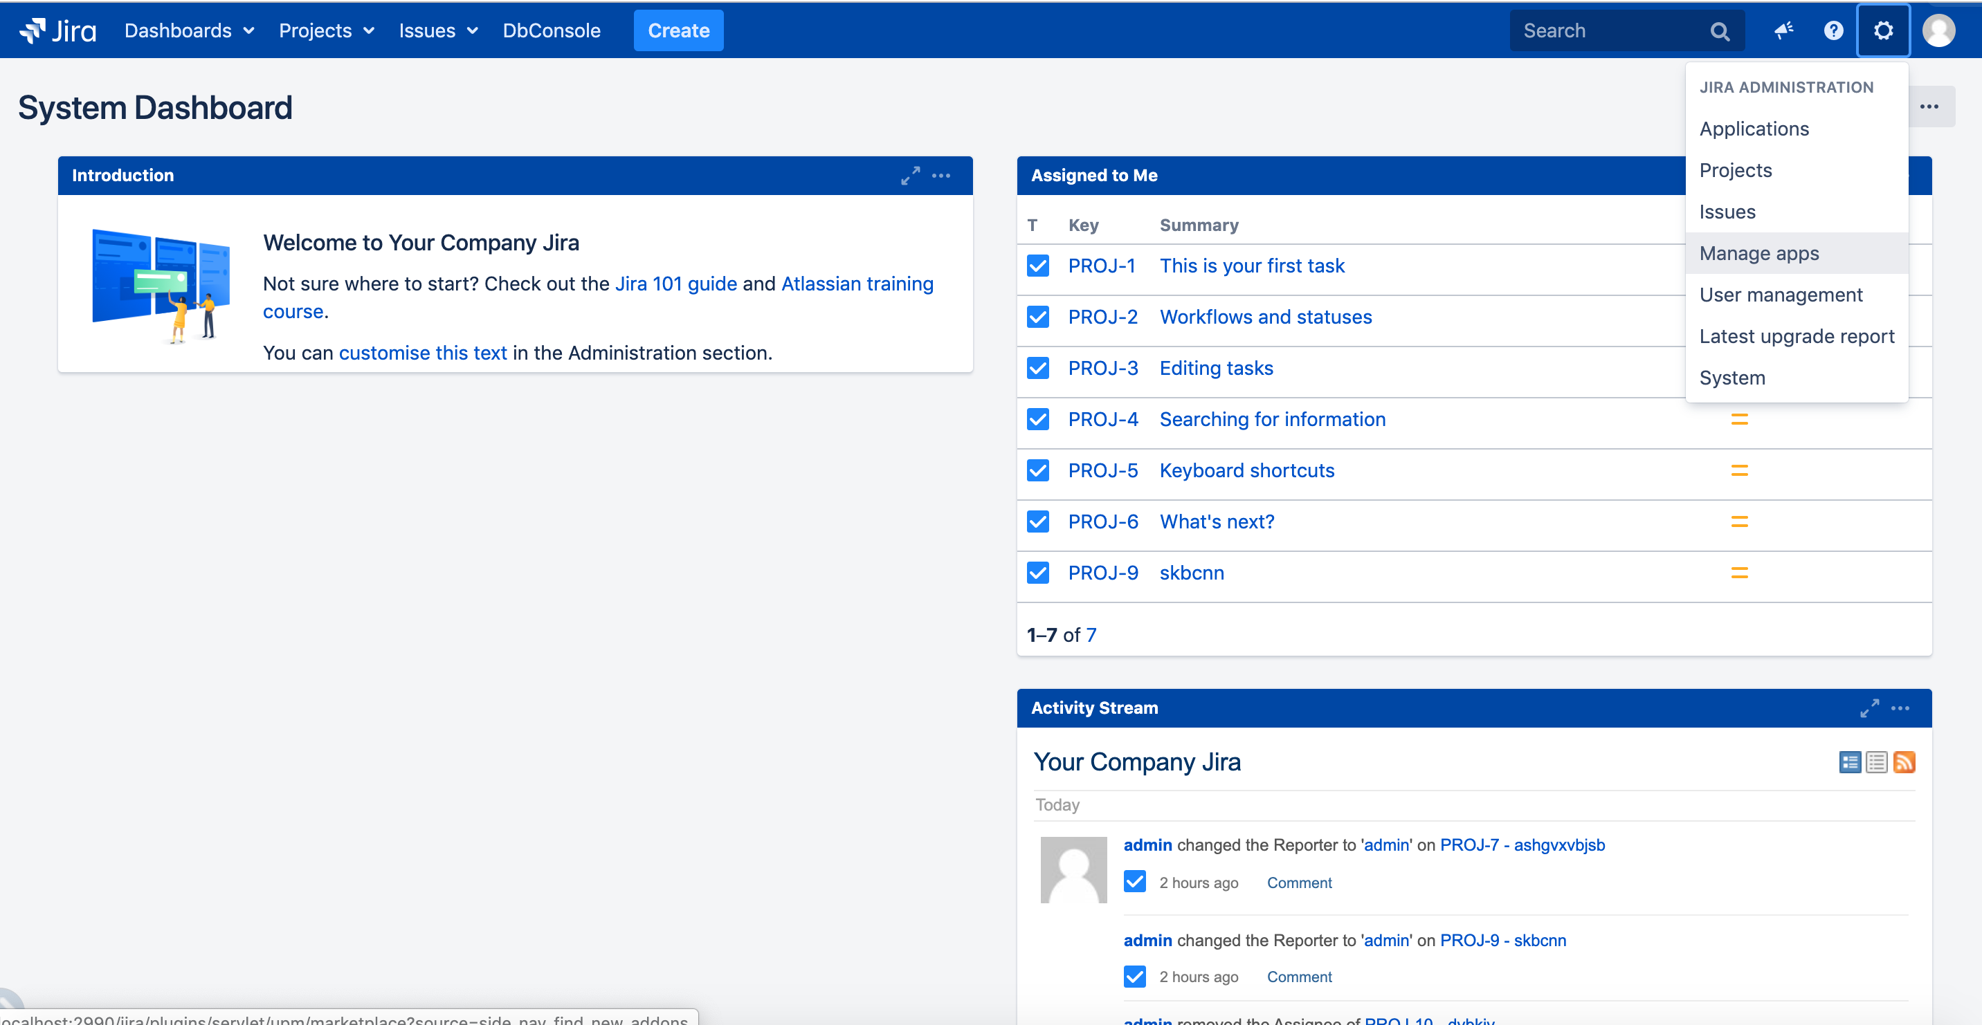Open Editing tasks summary link
The height and width of the screenshot is (1025, 1982).
pos(1216,369)
